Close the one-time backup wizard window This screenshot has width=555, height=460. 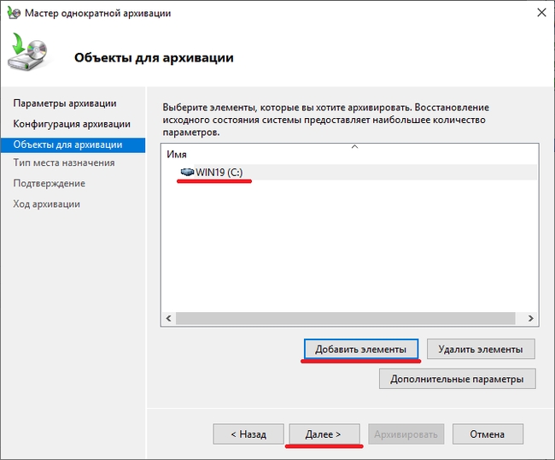tap(540, 13)
